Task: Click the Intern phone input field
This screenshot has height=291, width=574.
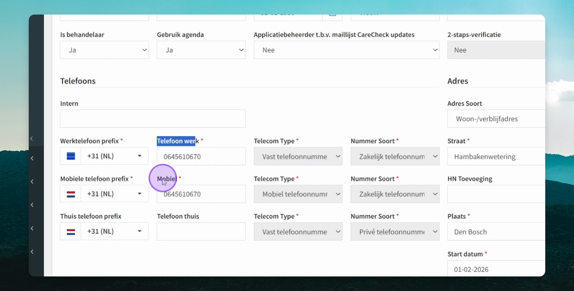Action: [153, 119]
